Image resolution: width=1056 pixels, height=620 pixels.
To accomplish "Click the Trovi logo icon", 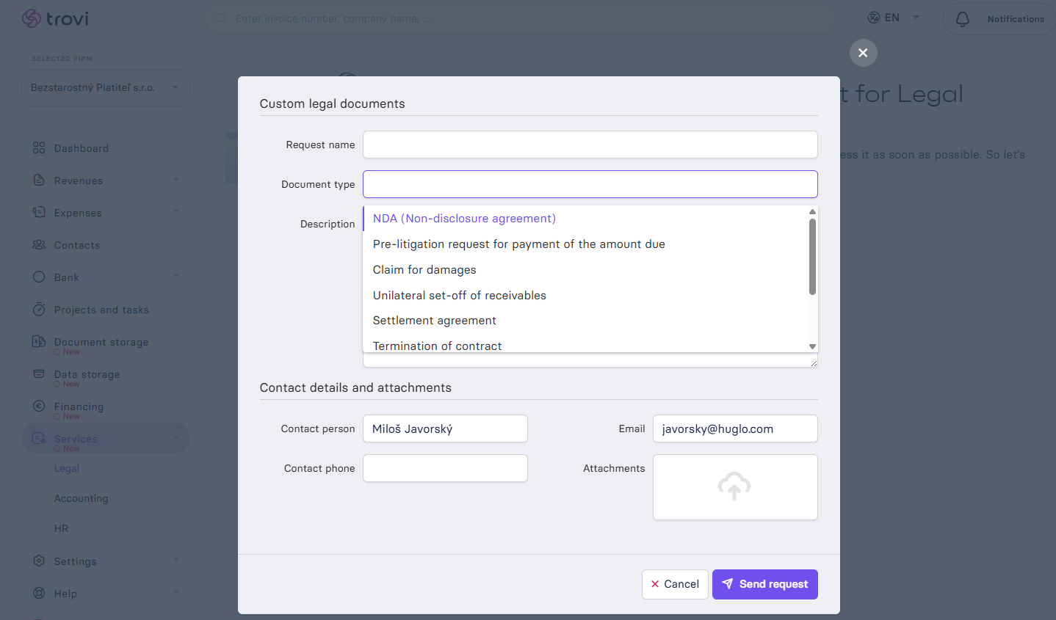I will (x=32, y=18).
